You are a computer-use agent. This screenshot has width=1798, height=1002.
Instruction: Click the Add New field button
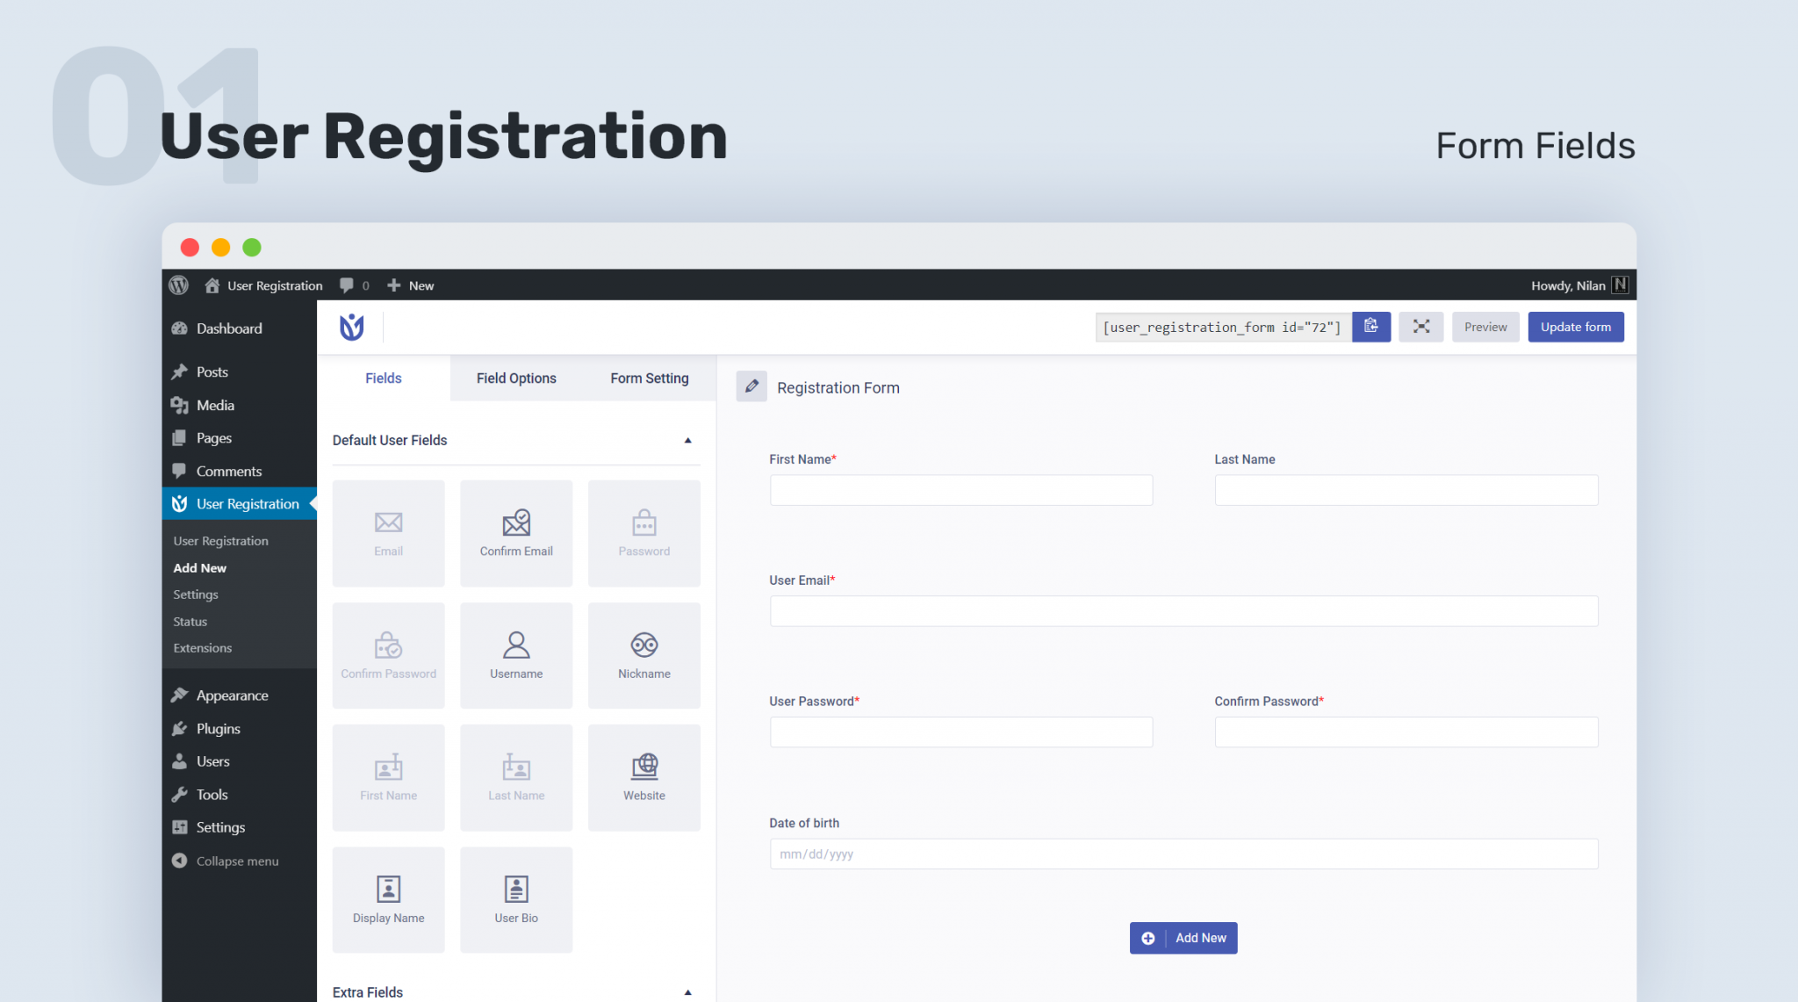(1182, 938)
